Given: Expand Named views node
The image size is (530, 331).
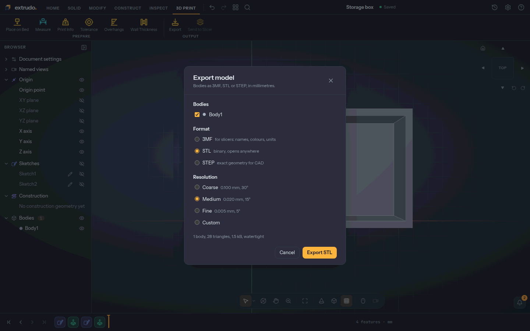Looking at the screenshot, I should [x=6, y=70].
